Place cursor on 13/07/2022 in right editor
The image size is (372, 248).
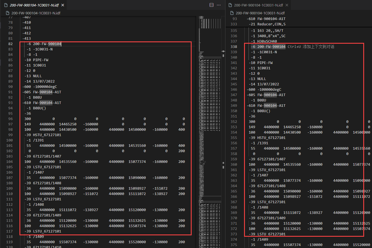[x=269, y=84]
